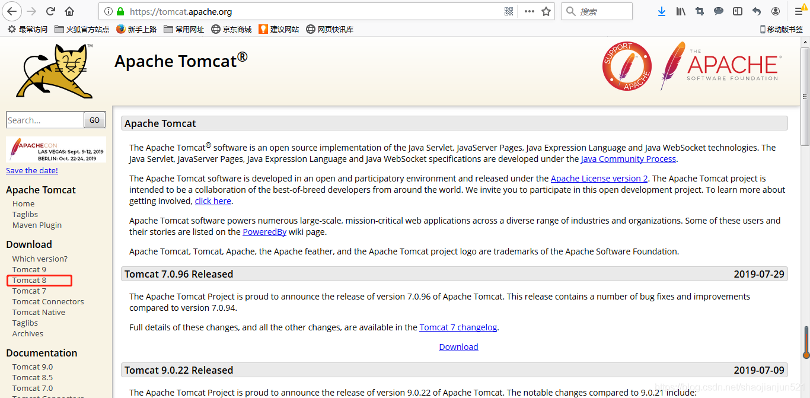Click the GO search button
This screenshot has width=810, height=398.
click(x=95, y=120)
